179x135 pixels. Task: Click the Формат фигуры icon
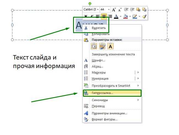(86, 119)
